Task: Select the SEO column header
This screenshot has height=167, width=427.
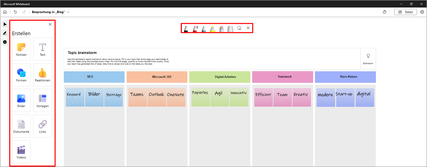Action: (94, 77)
